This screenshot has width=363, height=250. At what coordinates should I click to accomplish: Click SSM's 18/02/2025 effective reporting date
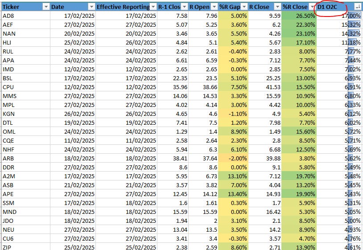126,203
